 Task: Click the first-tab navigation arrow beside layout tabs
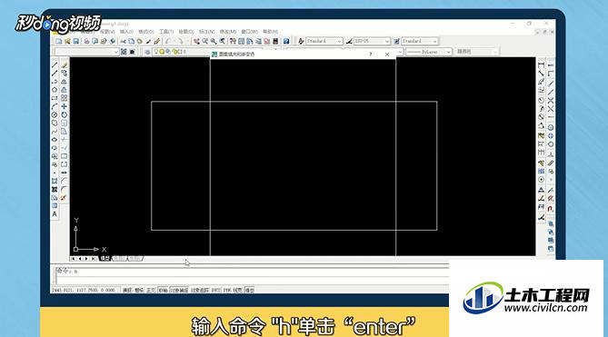click(74, 258)
